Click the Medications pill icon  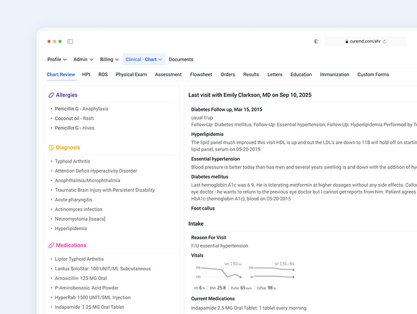(51, 246)
